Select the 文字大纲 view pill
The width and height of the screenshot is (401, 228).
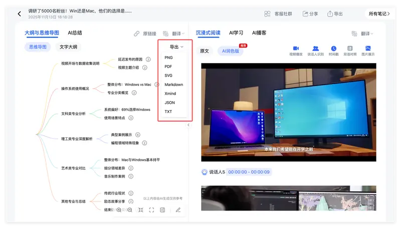point(68,47)
